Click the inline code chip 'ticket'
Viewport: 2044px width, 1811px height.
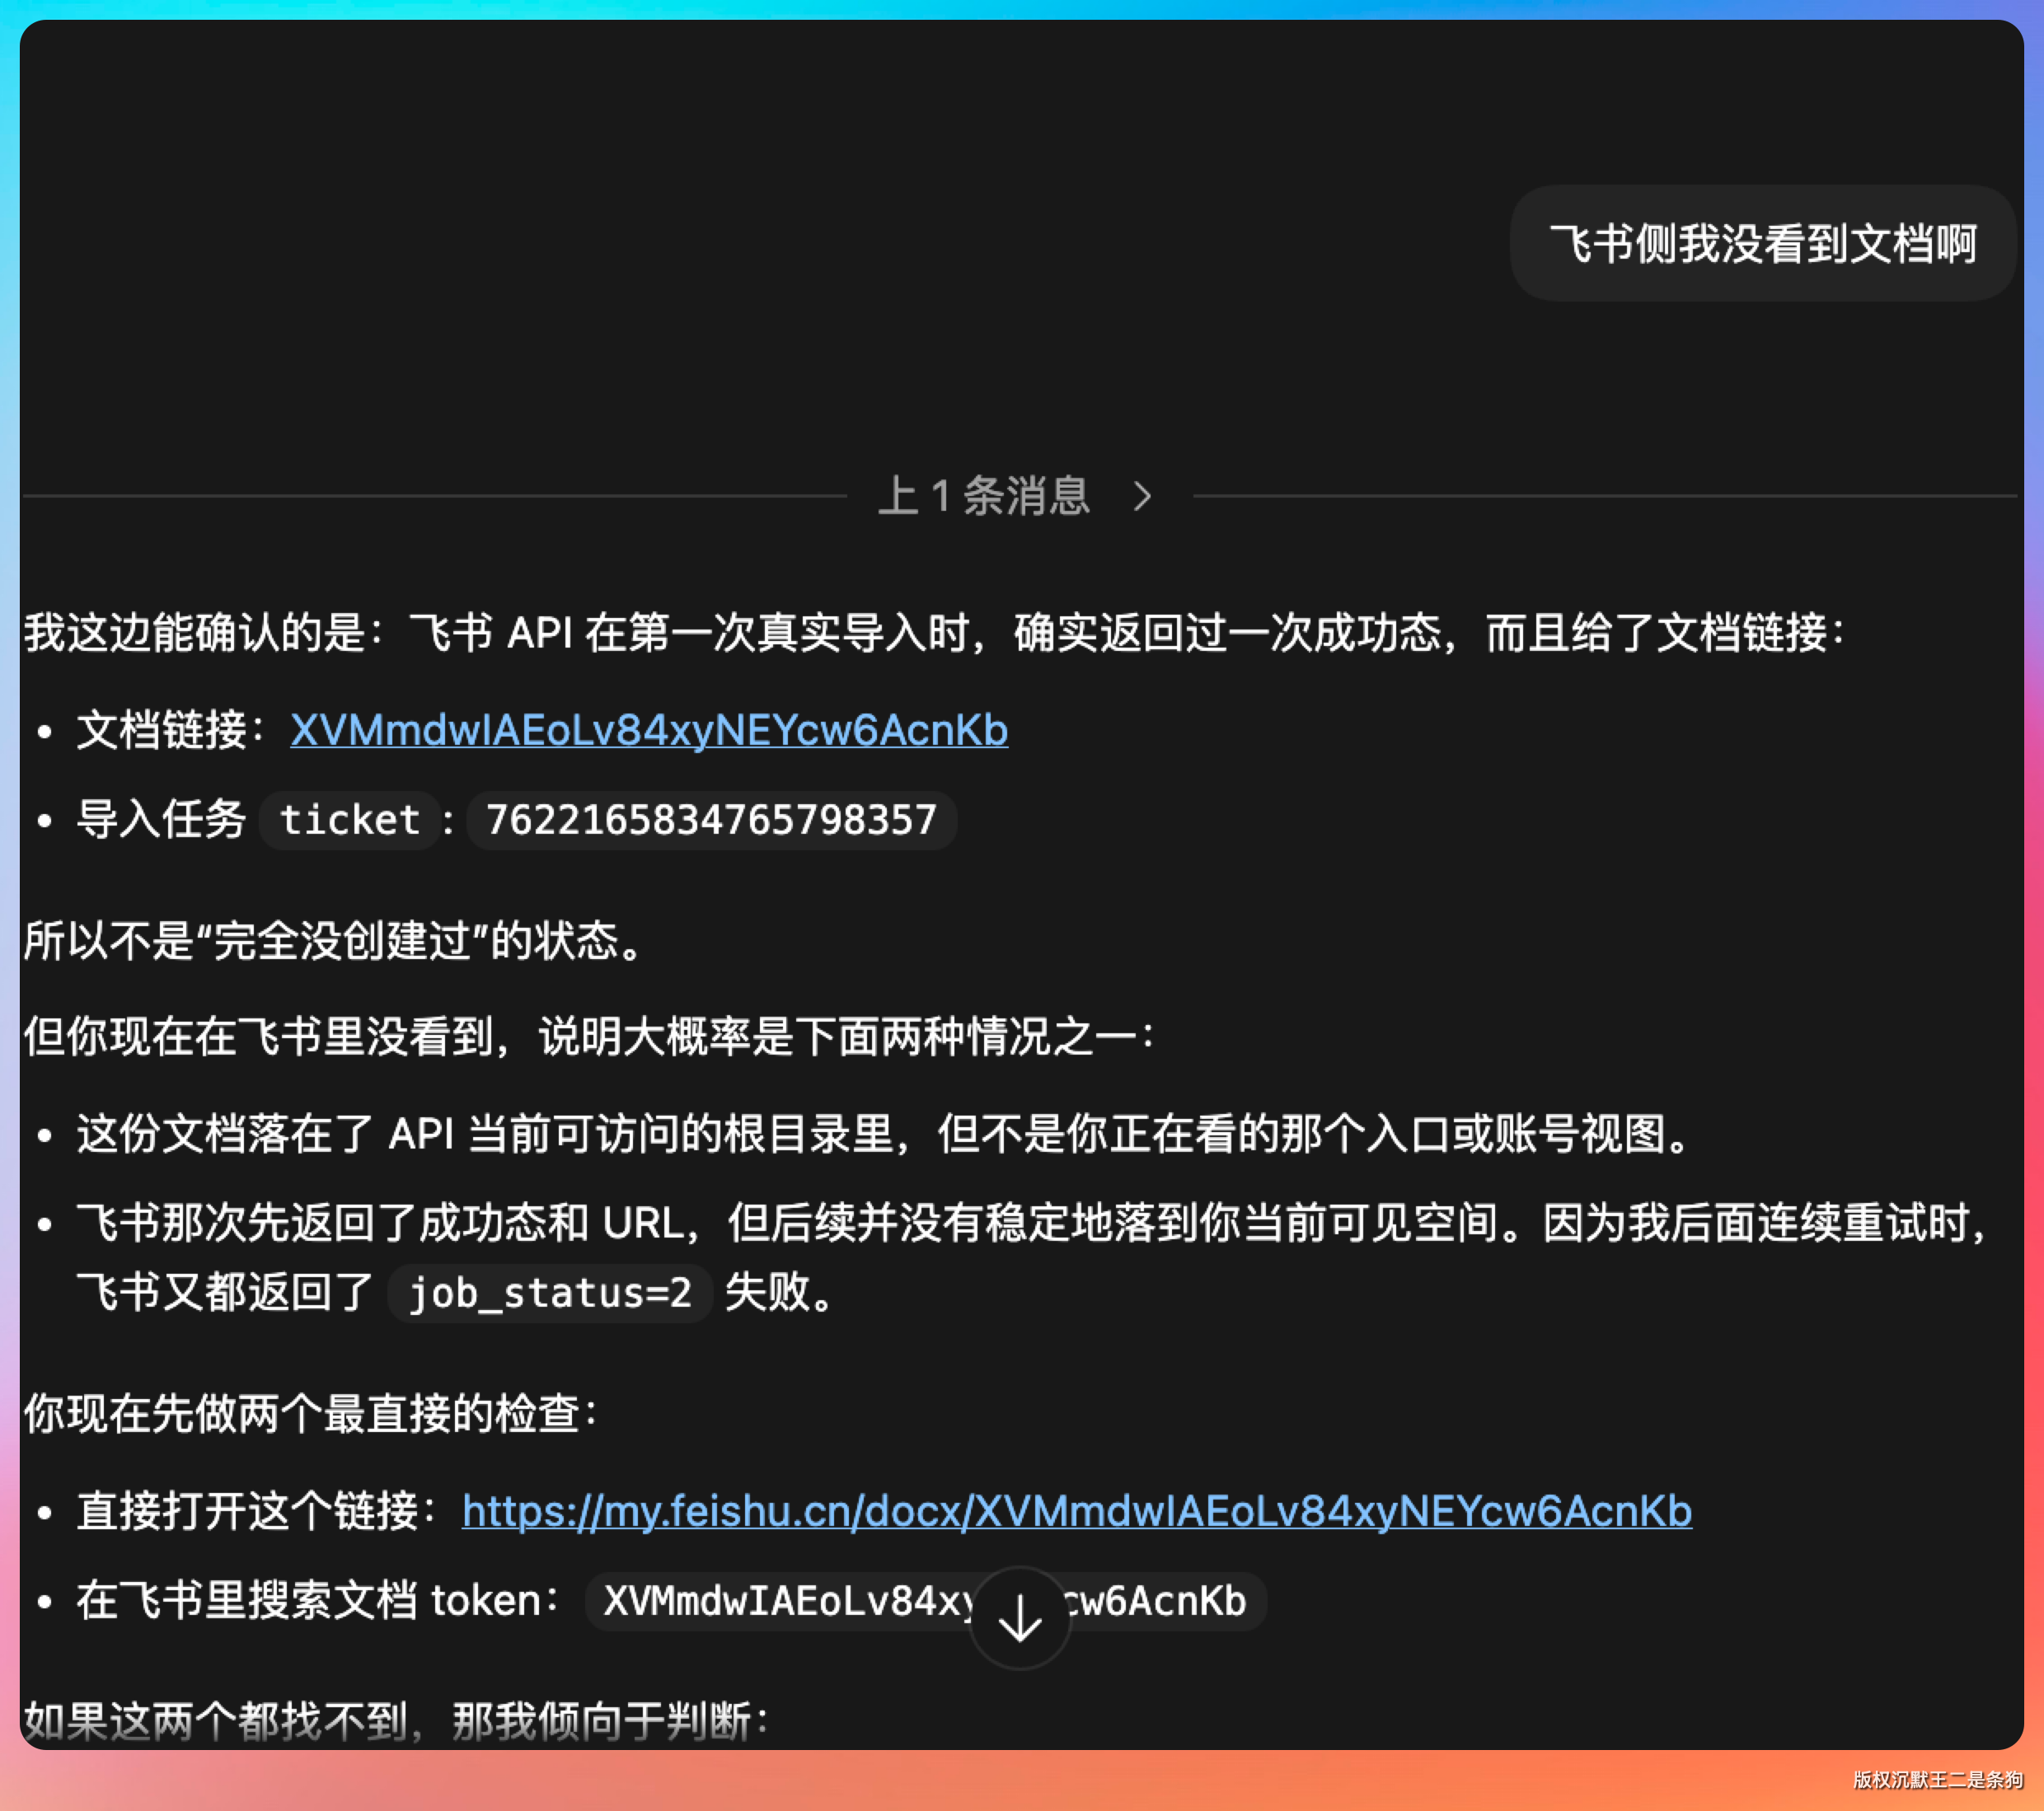(x=349, y=820)
